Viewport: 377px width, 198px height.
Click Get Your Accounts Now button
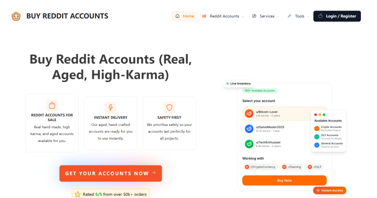click(x=110, y=173)
